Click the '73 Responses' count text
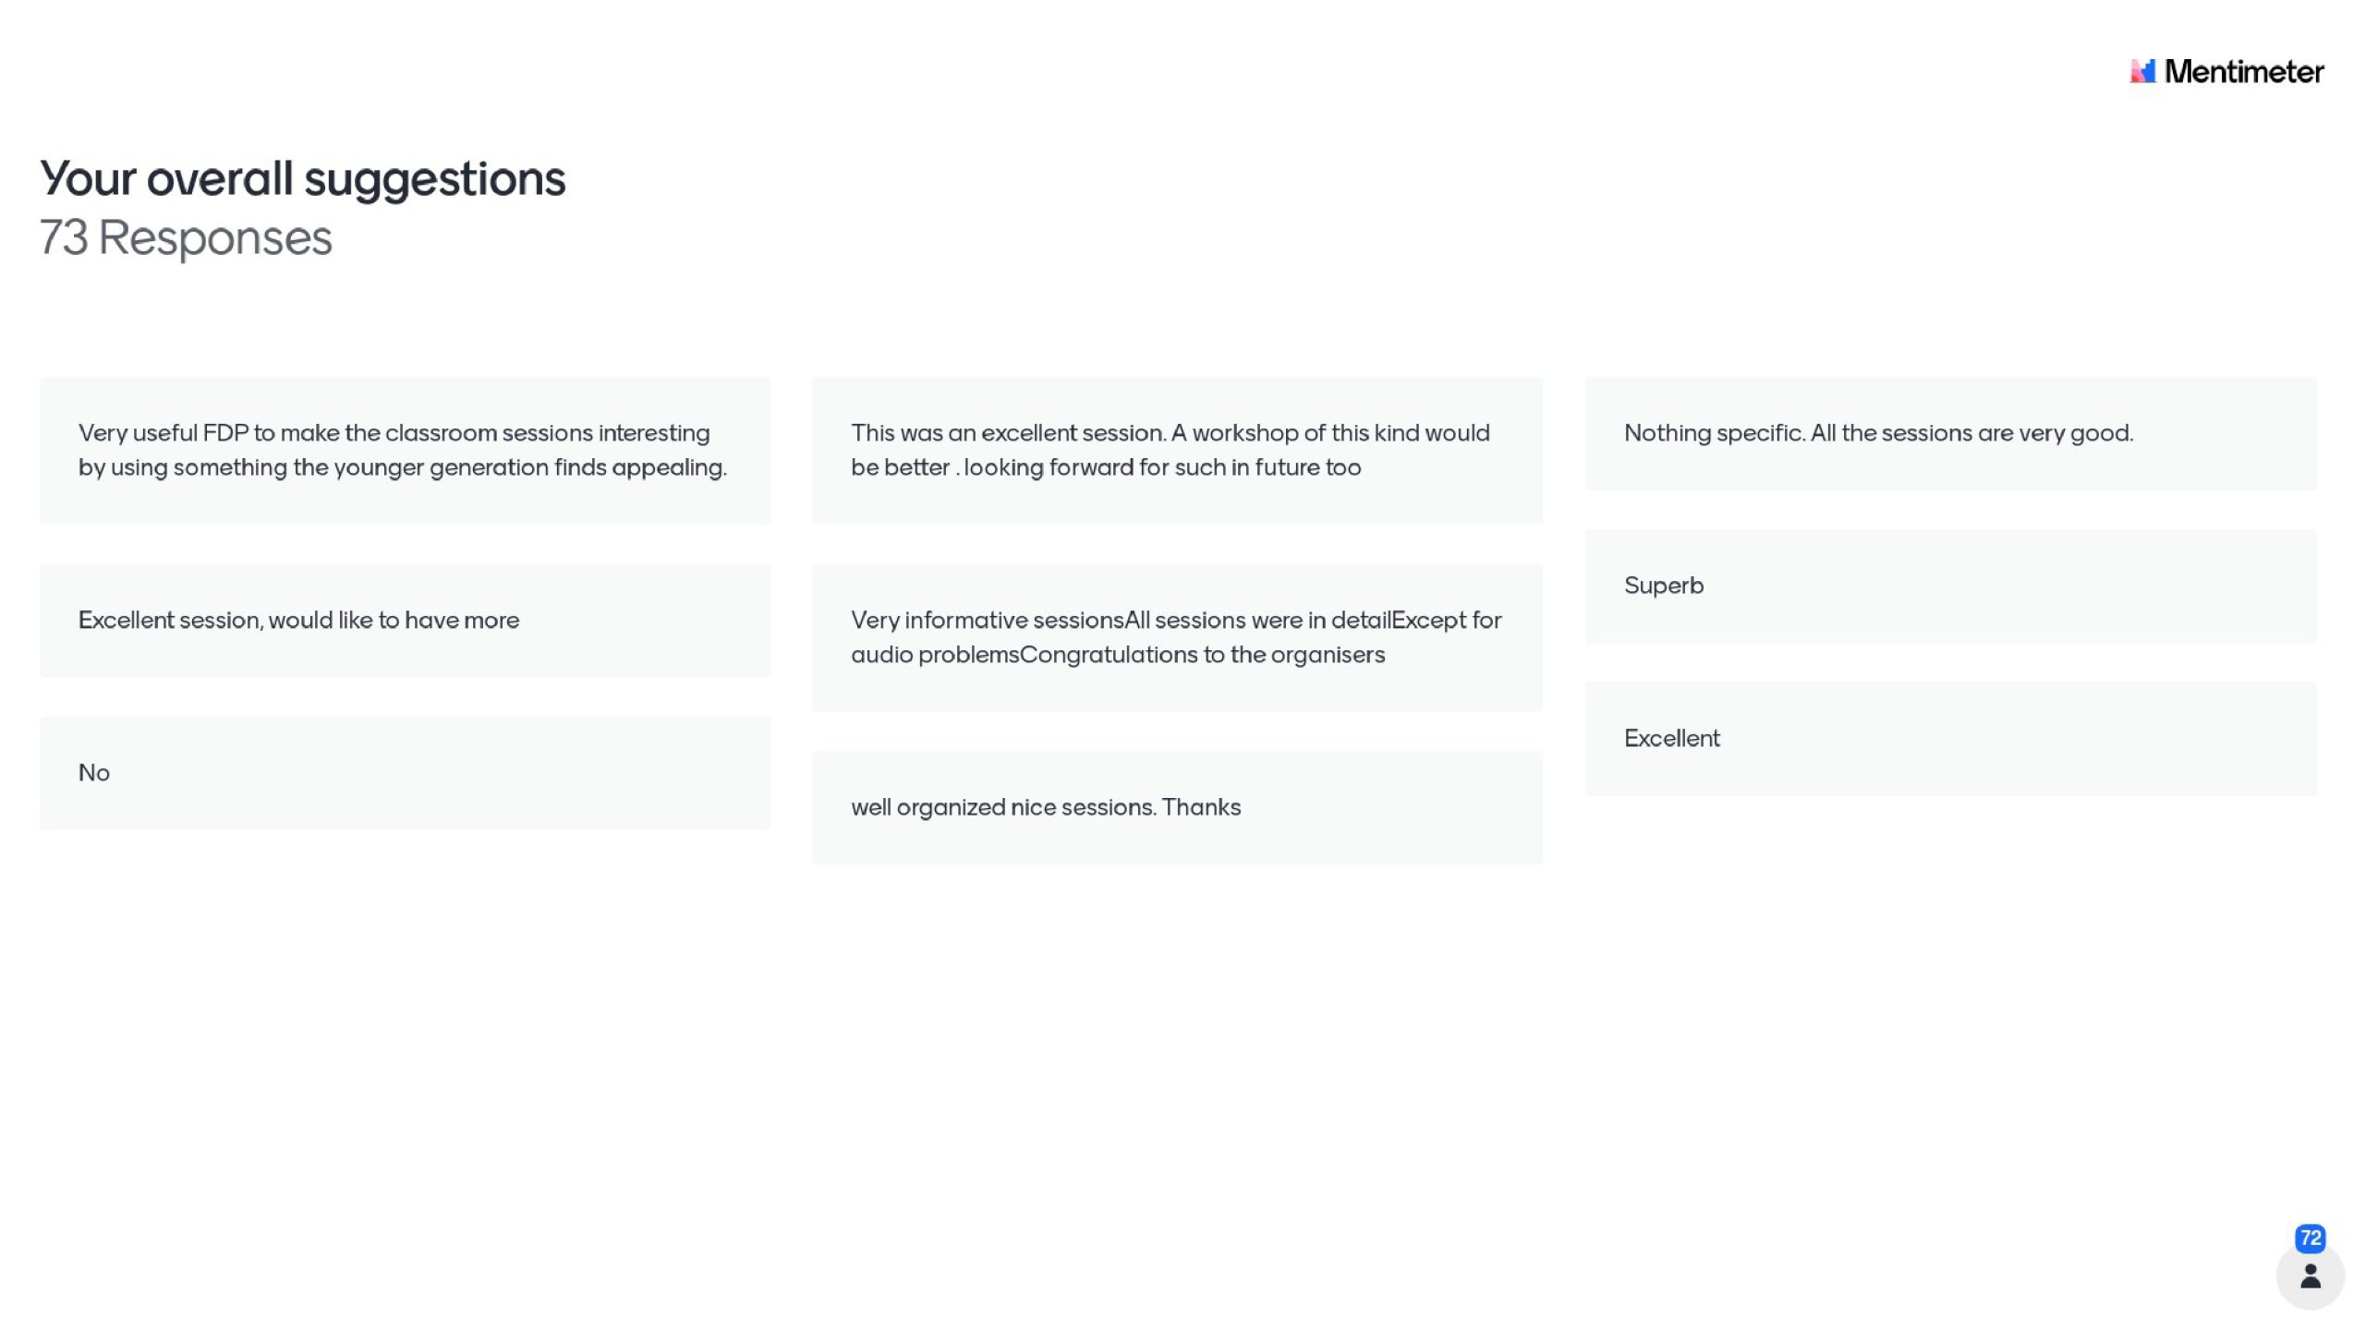Screen dimensions: 2365x1330 [185, 237]
